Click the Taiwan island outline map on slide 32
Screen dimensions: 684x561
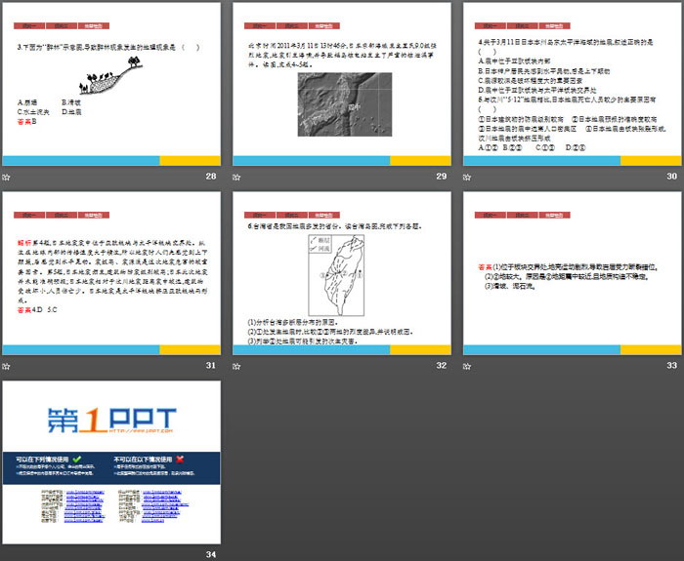click(x=345, y=276)
